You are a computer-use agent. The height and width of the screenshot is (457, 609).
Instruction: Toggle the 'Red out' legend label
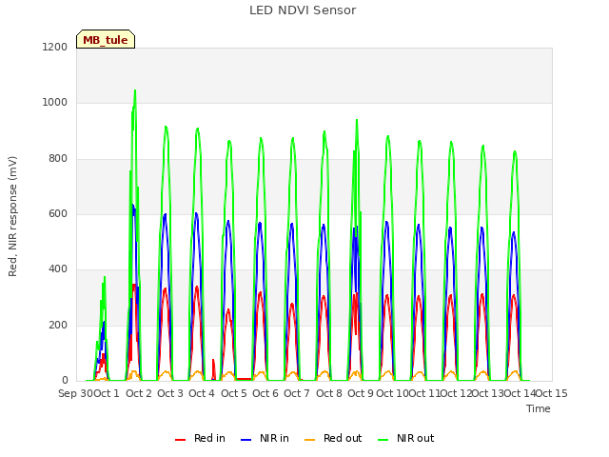pyautogui.click(x=343, y=438)
